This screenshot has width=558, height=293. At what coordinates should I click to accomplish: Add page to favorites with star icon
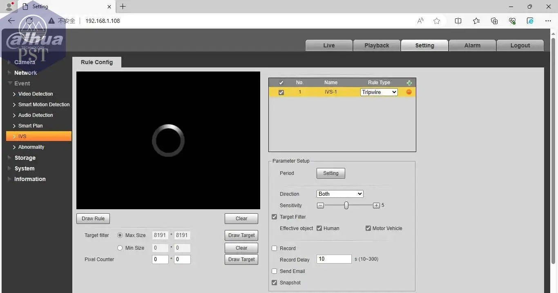437,21
